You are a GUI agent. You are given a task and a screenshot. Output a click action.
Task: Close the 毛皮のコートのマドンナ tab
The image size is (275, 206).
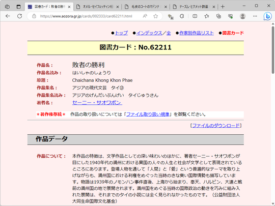(166, 7)
